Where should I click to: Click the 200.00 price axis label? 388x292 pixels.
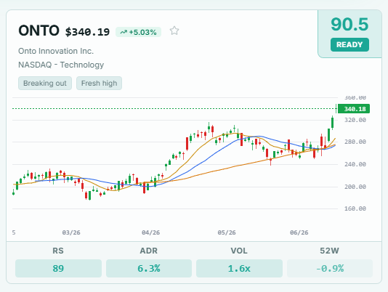pyautogui.click(x=355, y=187)
